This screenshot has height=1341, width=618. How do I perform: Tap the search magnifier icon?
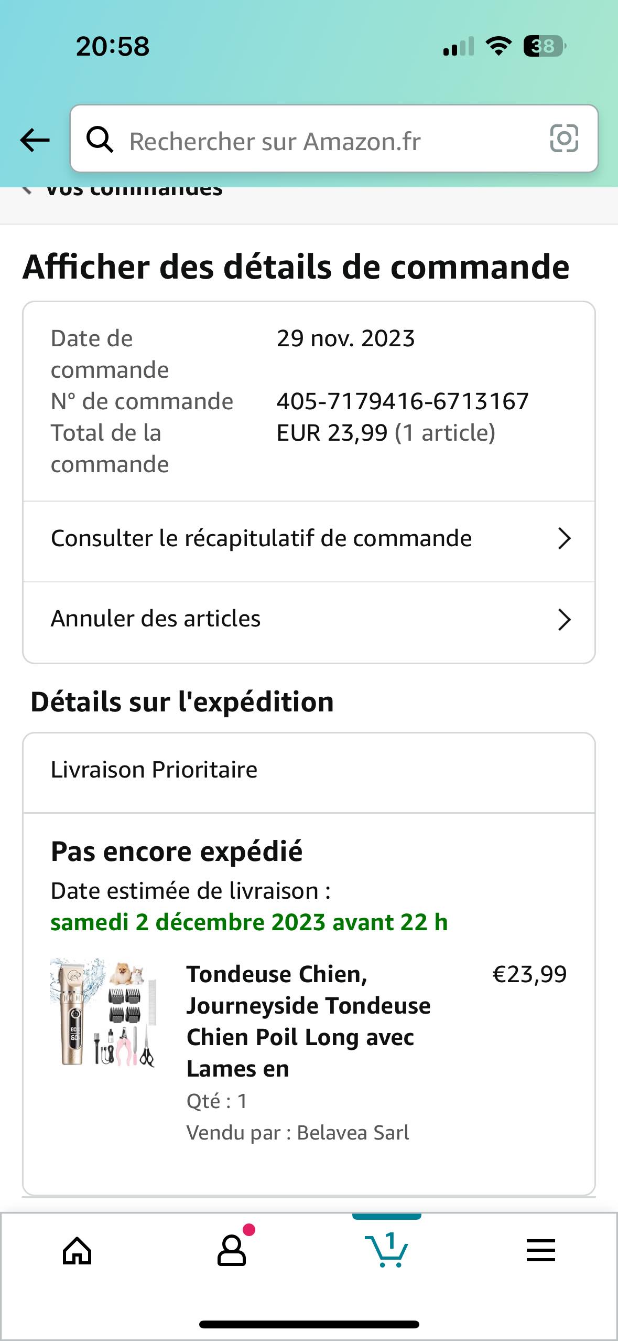point(100,140)
